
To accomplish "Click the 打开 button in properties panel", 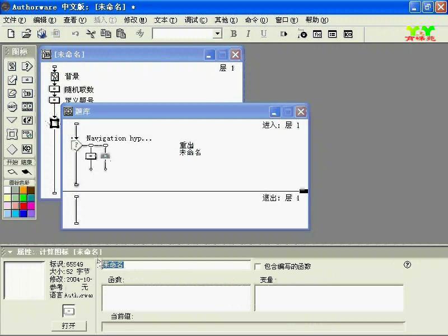I will click(69, 326).
